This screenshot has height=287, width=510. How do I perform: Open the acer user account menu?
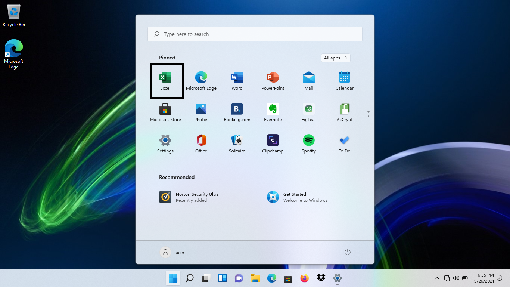(172, 252)
